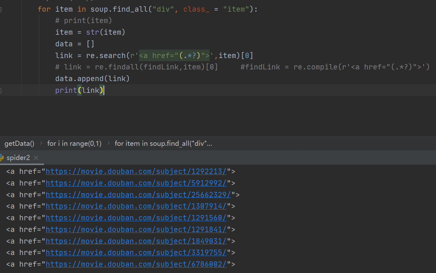Place cursor in the 'item = str(item)' line

coord(90,32)
